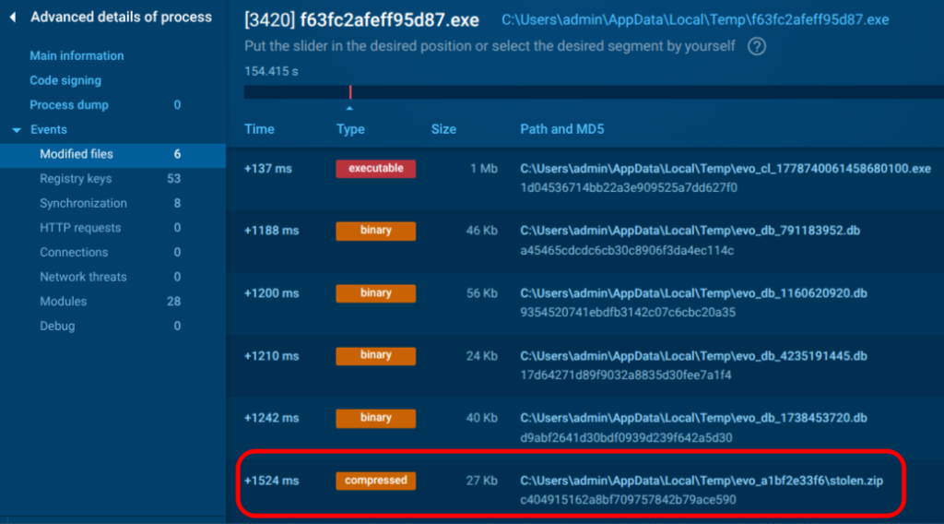The image size is (944, 524).
Task: Open the help question mark icon
Action: 757,46
